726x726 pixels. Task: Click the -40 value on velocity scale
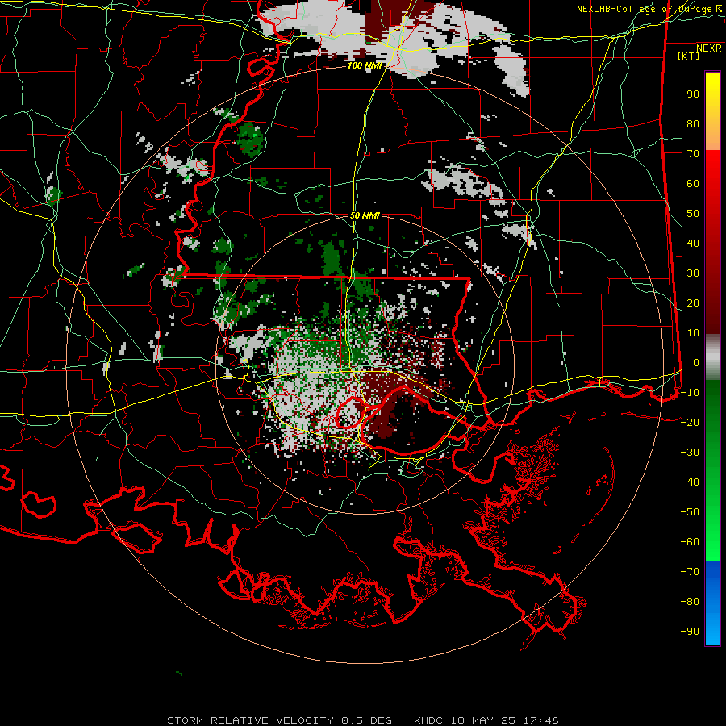pyautogui.click(x=690, y=482)
